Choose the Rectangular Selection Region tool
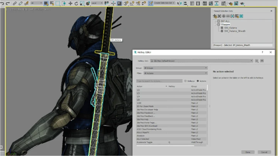The width and height of the screenshot is (278, 156). (57, 3)
